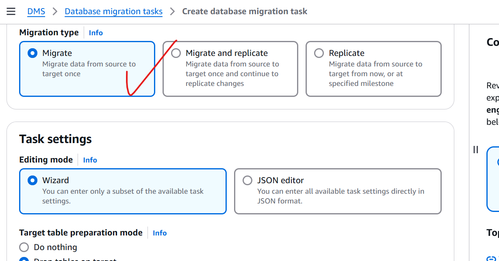Open Info link beside Editing mode

click(x=90, y=160)
